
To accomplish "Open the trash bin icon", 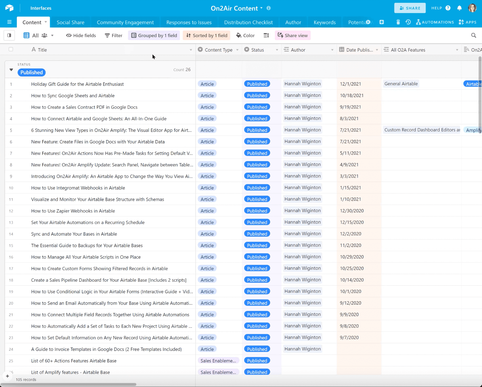I will click(398, 22).
